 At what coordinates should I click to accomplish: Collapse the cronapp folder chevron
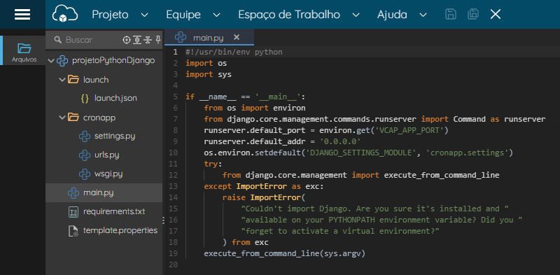click(62, 117)
